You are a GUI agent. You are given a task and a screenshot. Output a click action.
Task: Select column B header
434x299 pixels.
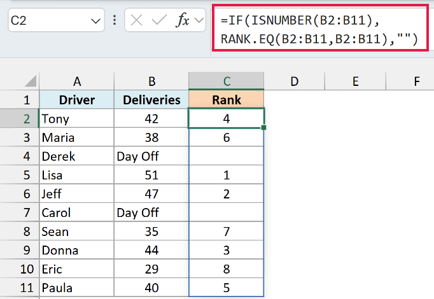pos(151,81)
